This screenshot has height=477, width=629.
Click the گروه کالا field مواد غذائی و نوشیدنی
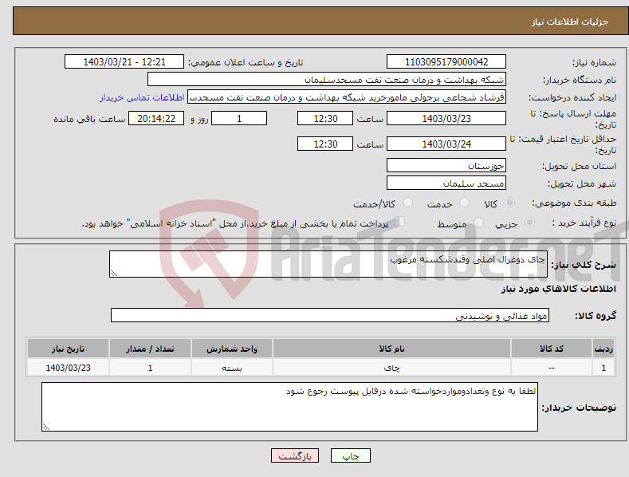pyautogui.click(x=330, y=316)
